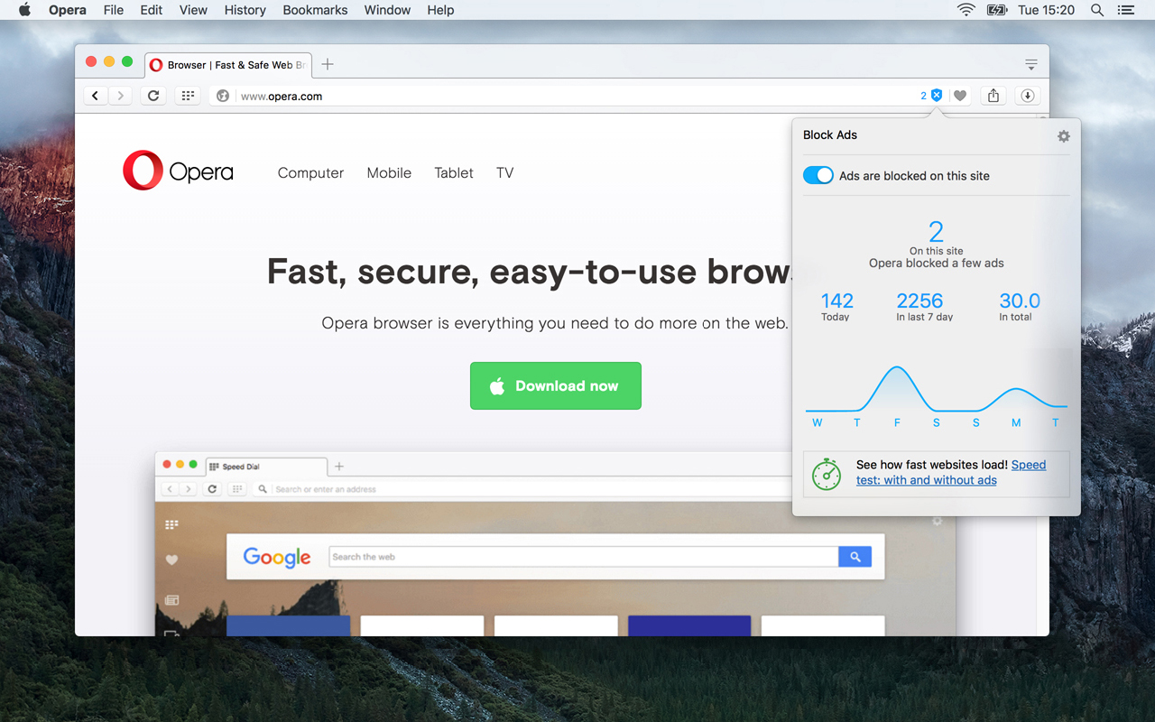Select the Browser | Fast & Safe tab
This screenshot has width=1155, height=722.
[227, 65]
